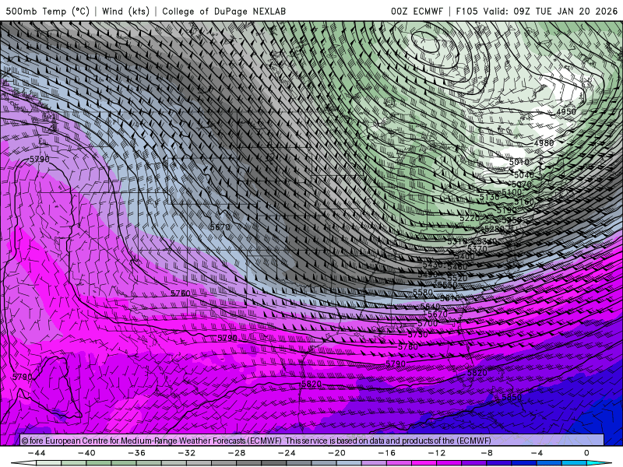Click the 5070 height contour label

point(521,184)
